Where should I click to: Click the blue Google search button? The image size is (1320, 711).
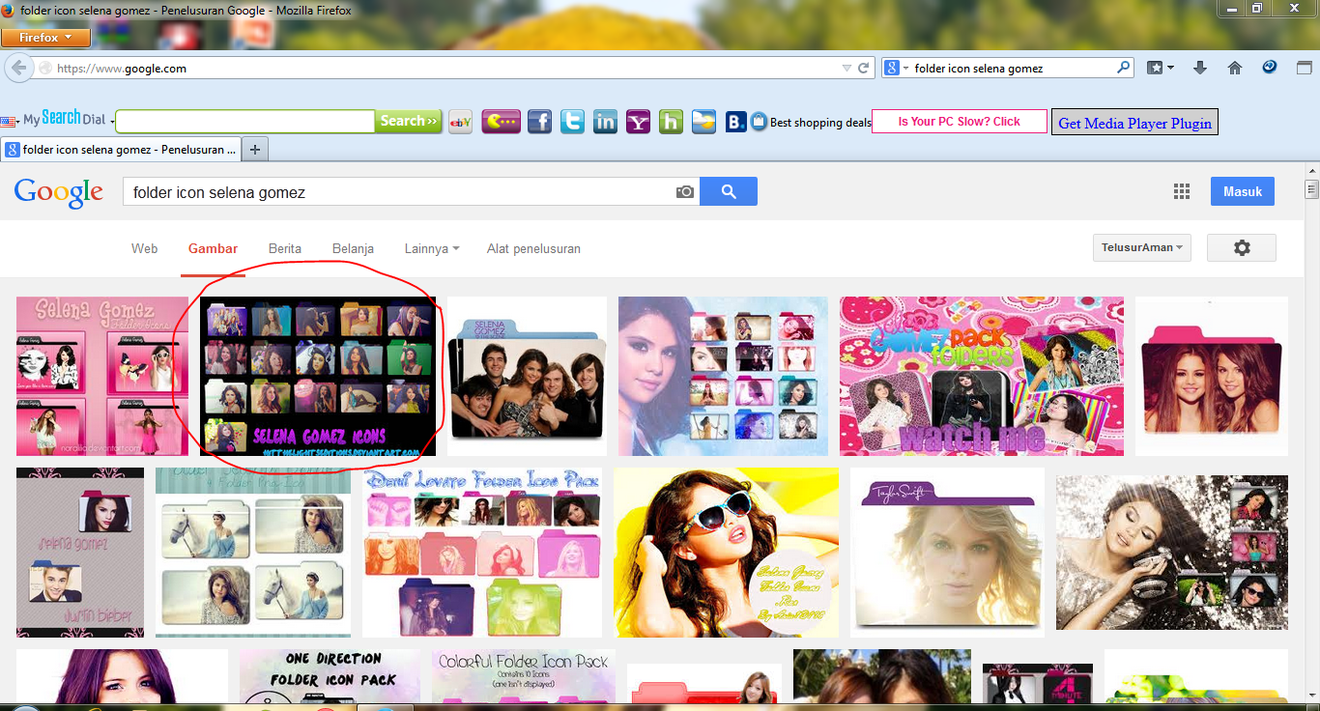click(x=729, y=191)
